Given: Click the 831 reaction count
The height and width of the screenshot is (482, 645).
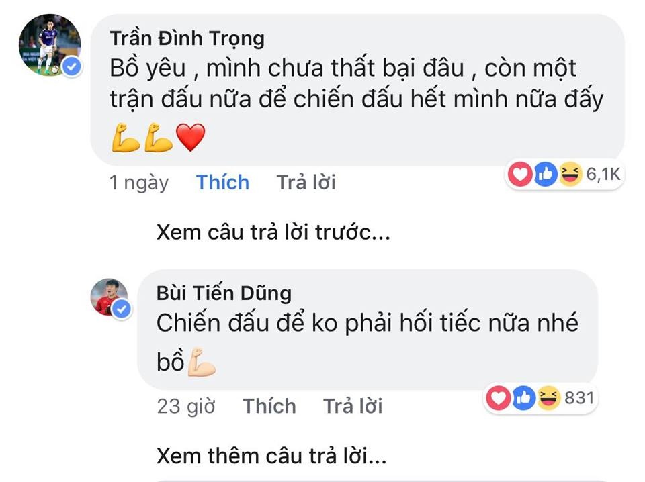Looking at the screenshot, I should (579, 398).
